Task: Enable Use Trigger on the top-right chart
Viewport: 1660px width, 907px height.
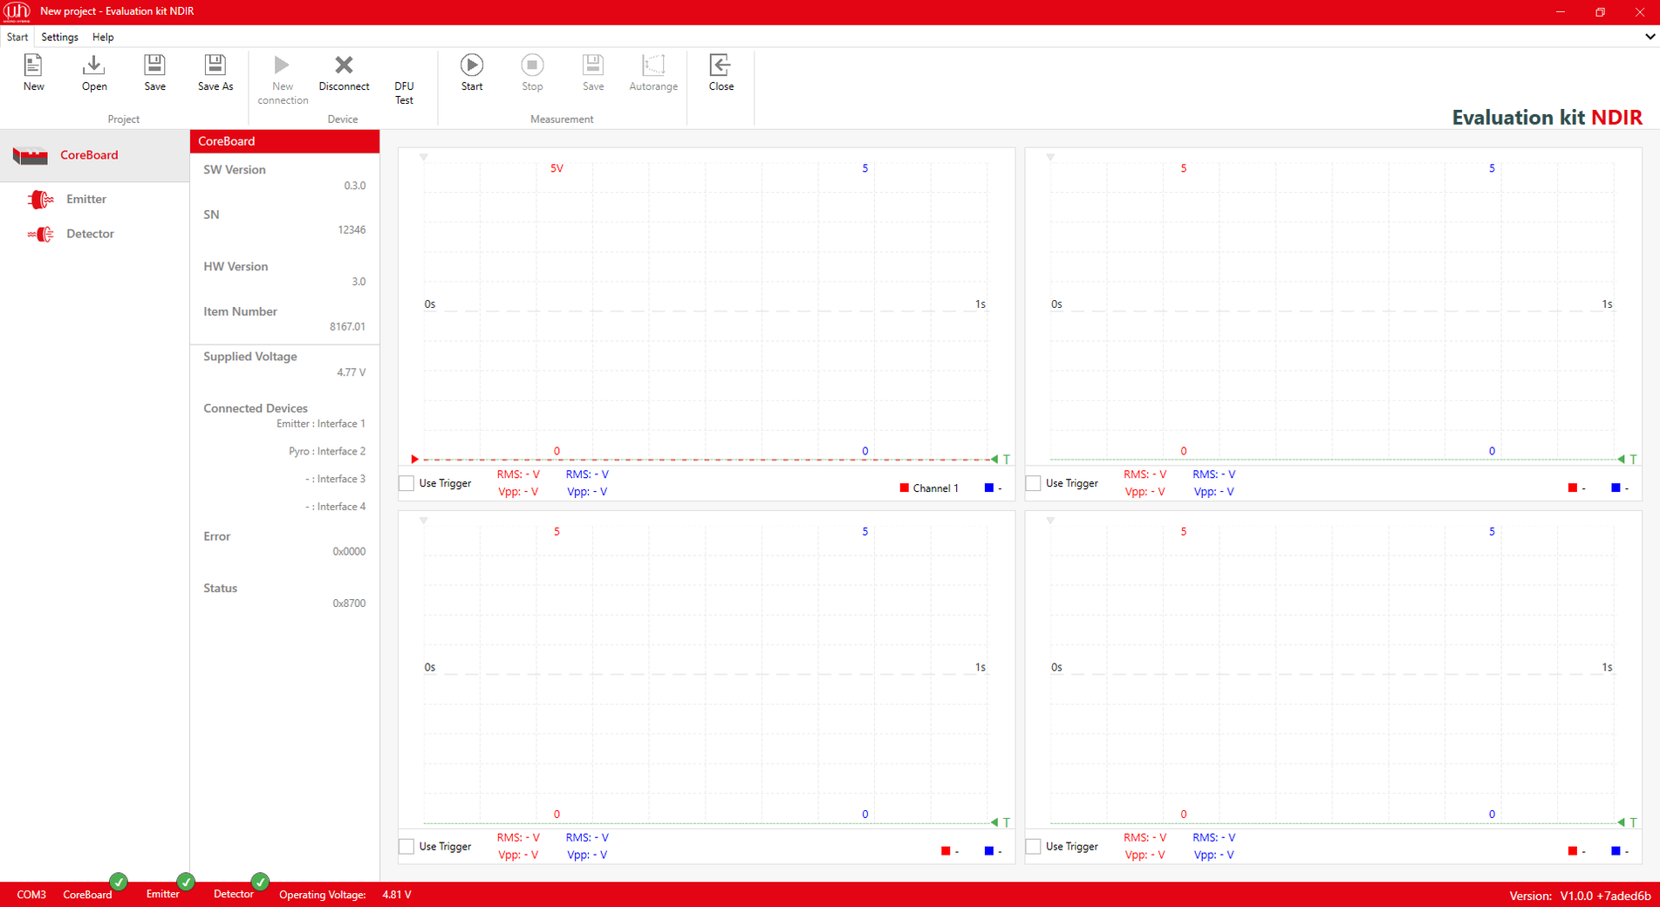Action: 1032,482
